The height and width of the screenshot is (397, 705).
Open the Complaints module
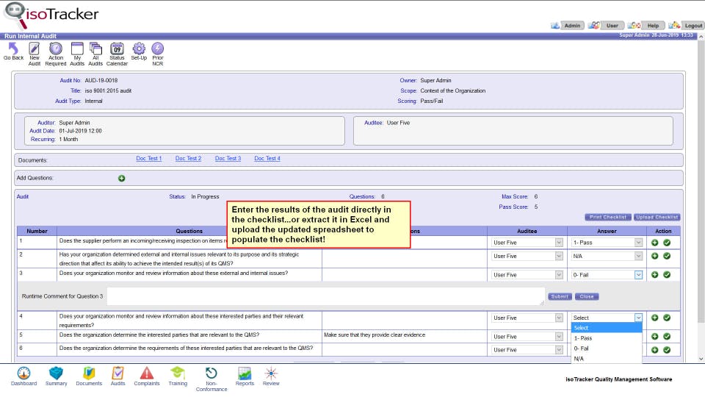click(147, 376)
